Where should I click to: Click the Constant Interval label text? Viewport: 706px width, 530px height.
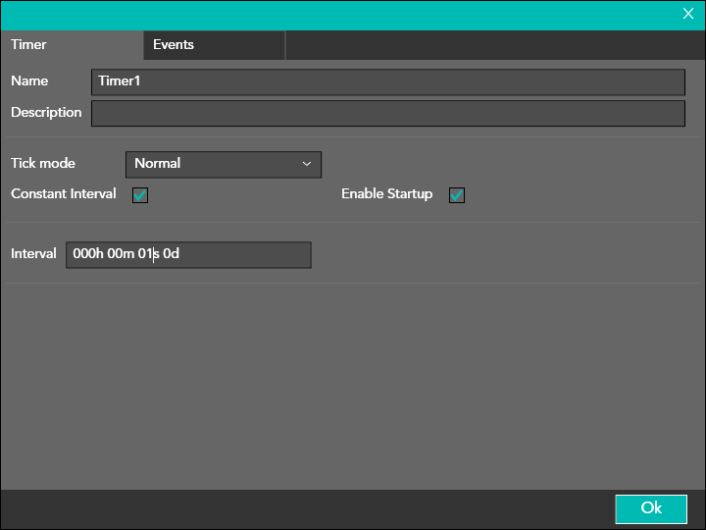click(64, 194)
